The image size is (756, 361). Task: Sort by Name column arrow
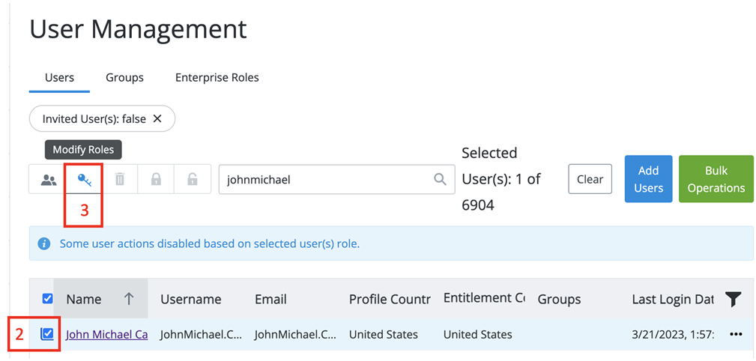[129, 299]
